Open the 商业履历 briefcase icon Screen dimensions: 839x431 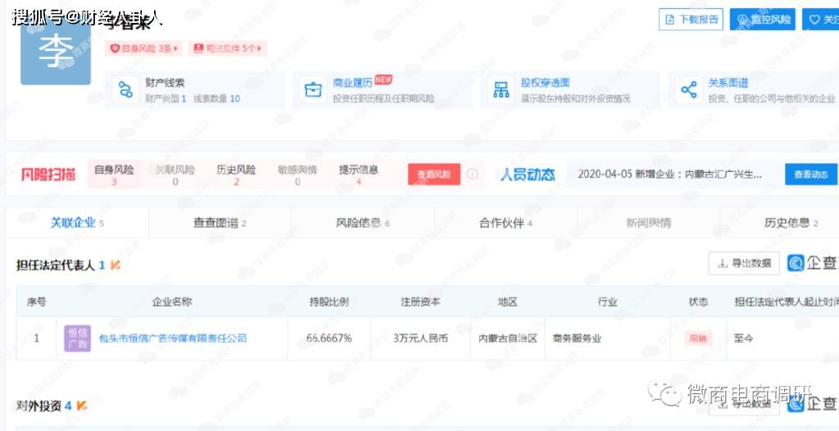click(313, 89)
